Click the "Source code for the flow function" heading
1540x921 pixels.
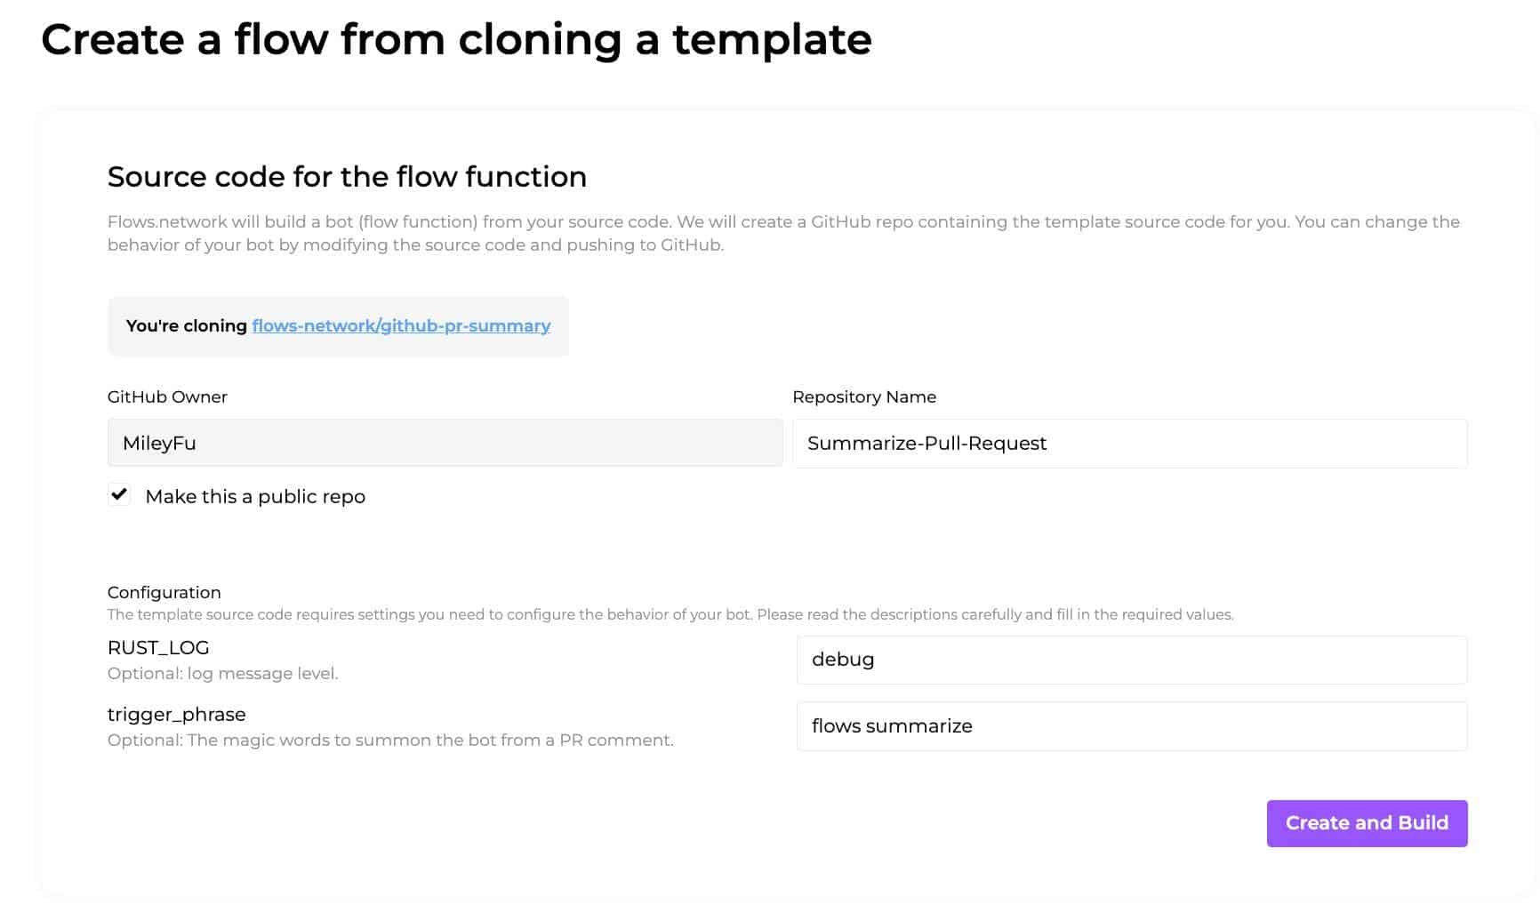tap(347, 177)
